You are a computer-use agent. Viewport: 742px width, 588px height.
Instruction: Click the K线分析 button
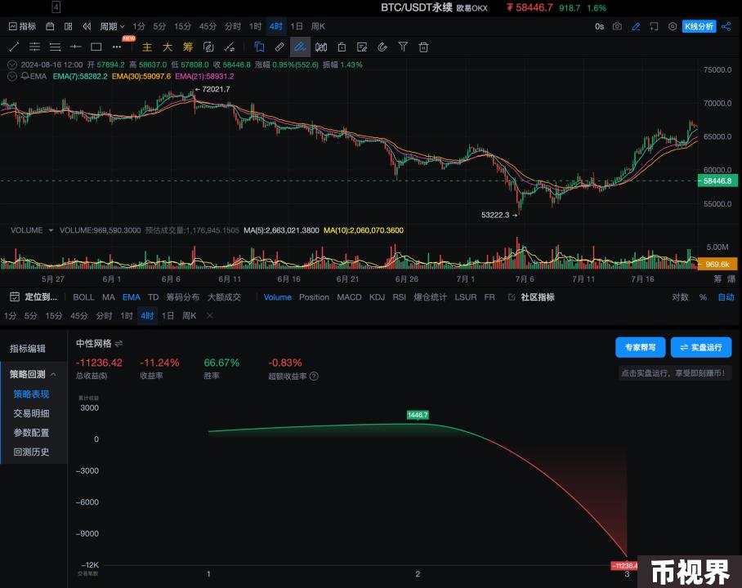click(699, 26)
